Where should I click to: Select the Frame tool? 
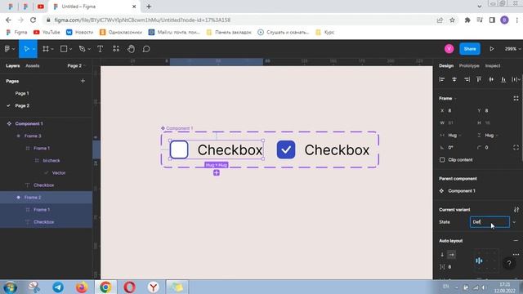[46, 49]
